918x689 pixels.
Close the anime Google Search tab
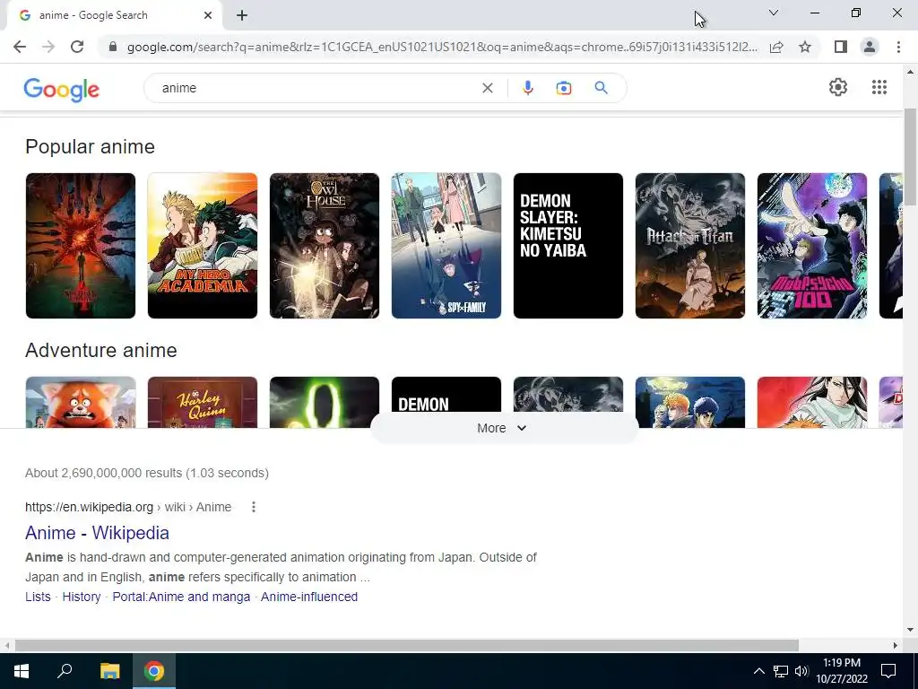tap(208, 15)
